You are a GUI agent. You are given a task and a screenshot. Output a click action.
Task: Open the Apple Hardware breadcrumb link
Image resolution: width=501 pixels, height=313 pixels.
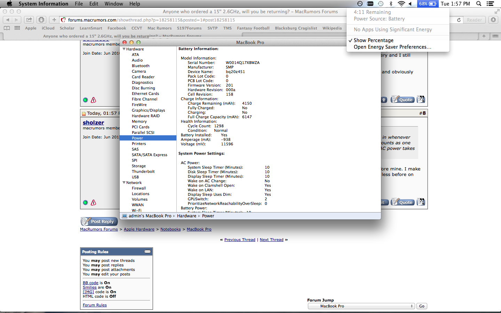pyautogui.click(x=139, y=229)
